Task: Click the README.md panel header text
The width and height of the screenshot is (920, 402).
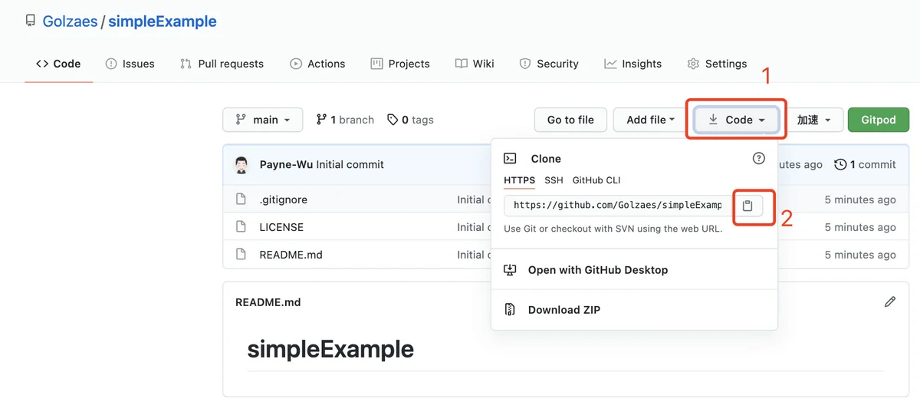Action: [268, 302]
